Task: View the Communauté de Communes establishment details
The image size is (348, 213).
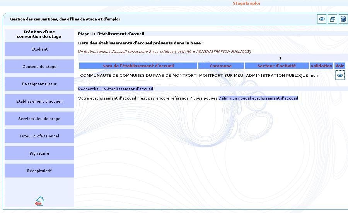Action: (339, 76)
